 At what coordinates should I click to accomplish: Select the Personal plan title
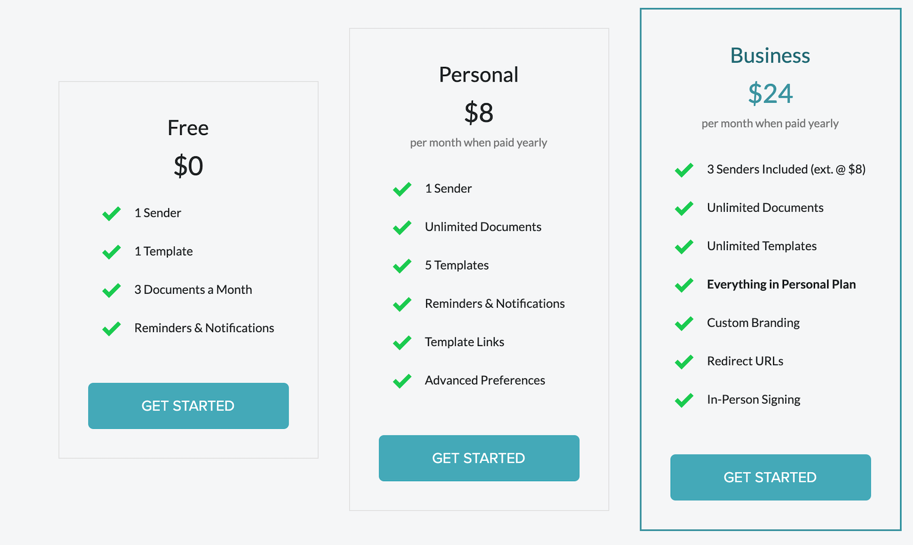478,75
